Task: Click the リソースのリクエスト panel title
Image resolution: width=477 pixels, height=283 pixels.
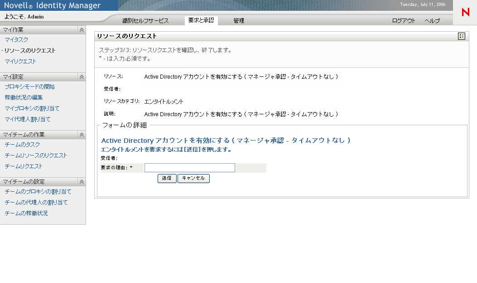Action: [x=127, y=36]
